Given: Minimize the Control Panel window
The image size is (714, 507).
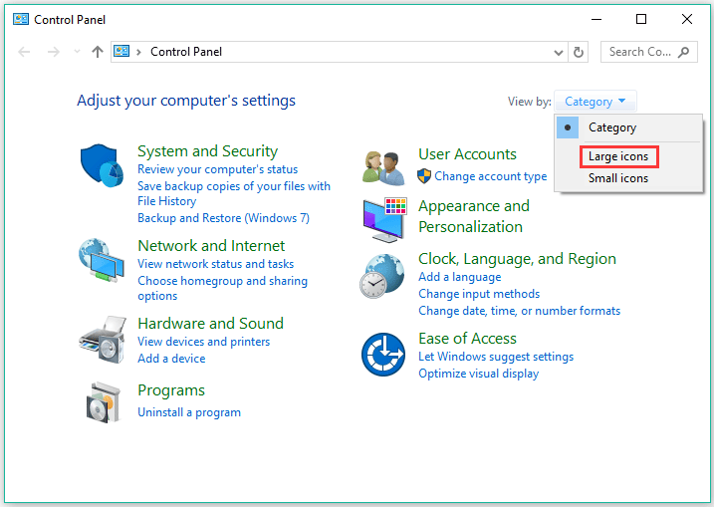Looking at the screenshot, I should pos(596,19).
